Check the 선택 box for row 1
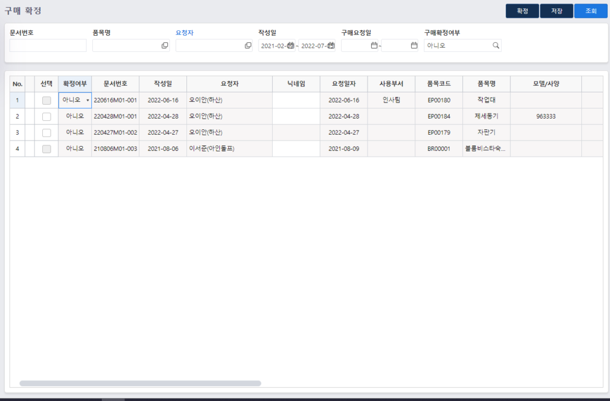 pos(46,101)
